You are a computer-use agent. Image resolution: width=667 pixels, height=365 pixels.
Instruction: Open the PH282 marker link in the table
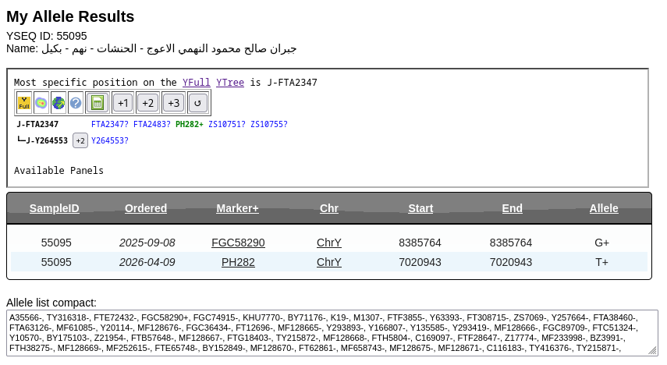point(238,262)
